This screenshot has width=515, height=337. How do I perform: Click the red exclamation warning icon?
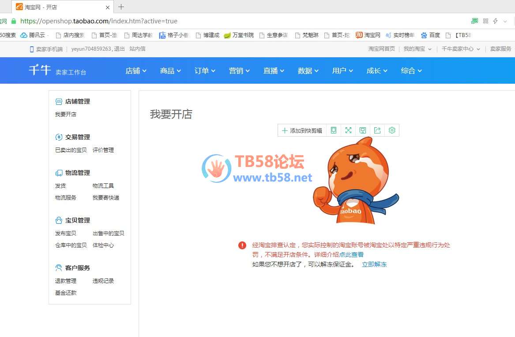tap(242, 245)
